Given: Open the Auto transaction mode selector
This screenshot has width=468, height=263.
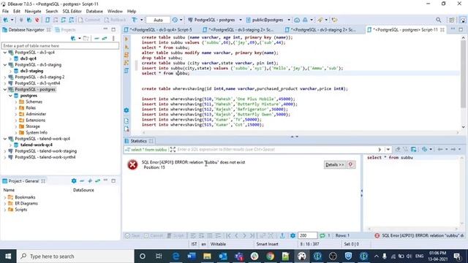Looking at the screenshot, I should point(158,20).
